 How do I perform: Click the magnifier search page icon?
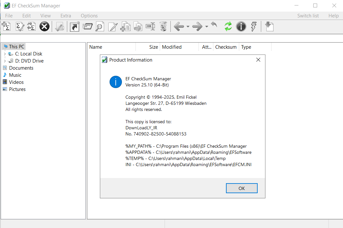[100, 26]
